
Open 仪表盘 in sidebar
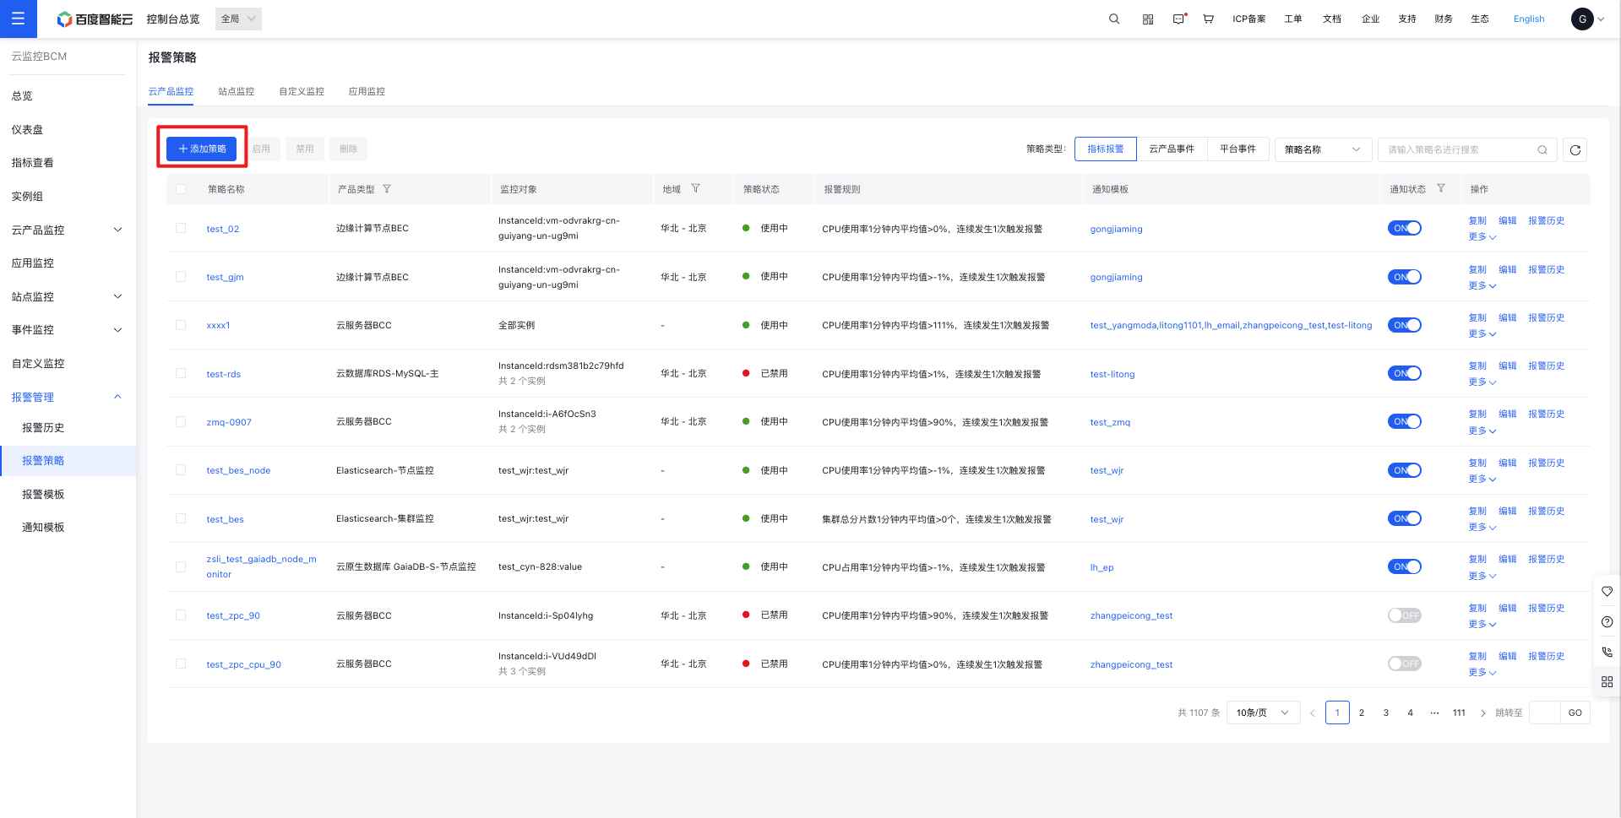tap(27, 130)
